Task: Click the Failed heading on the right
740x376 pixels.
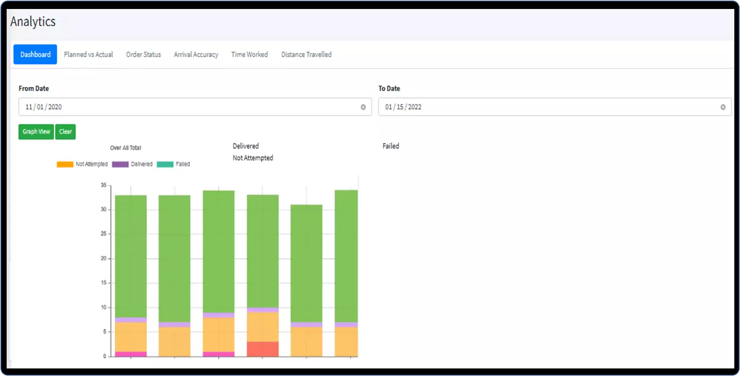Action: pyautogui.click(x=391, y=146)
